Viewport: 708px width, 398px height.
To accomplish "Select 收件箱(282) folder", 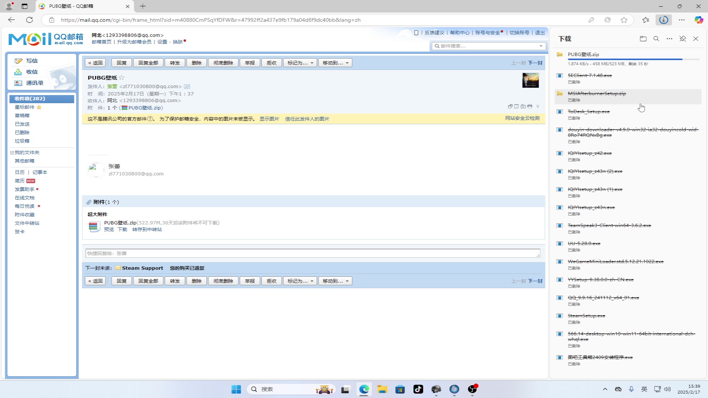I will click(x=42, y=99).
